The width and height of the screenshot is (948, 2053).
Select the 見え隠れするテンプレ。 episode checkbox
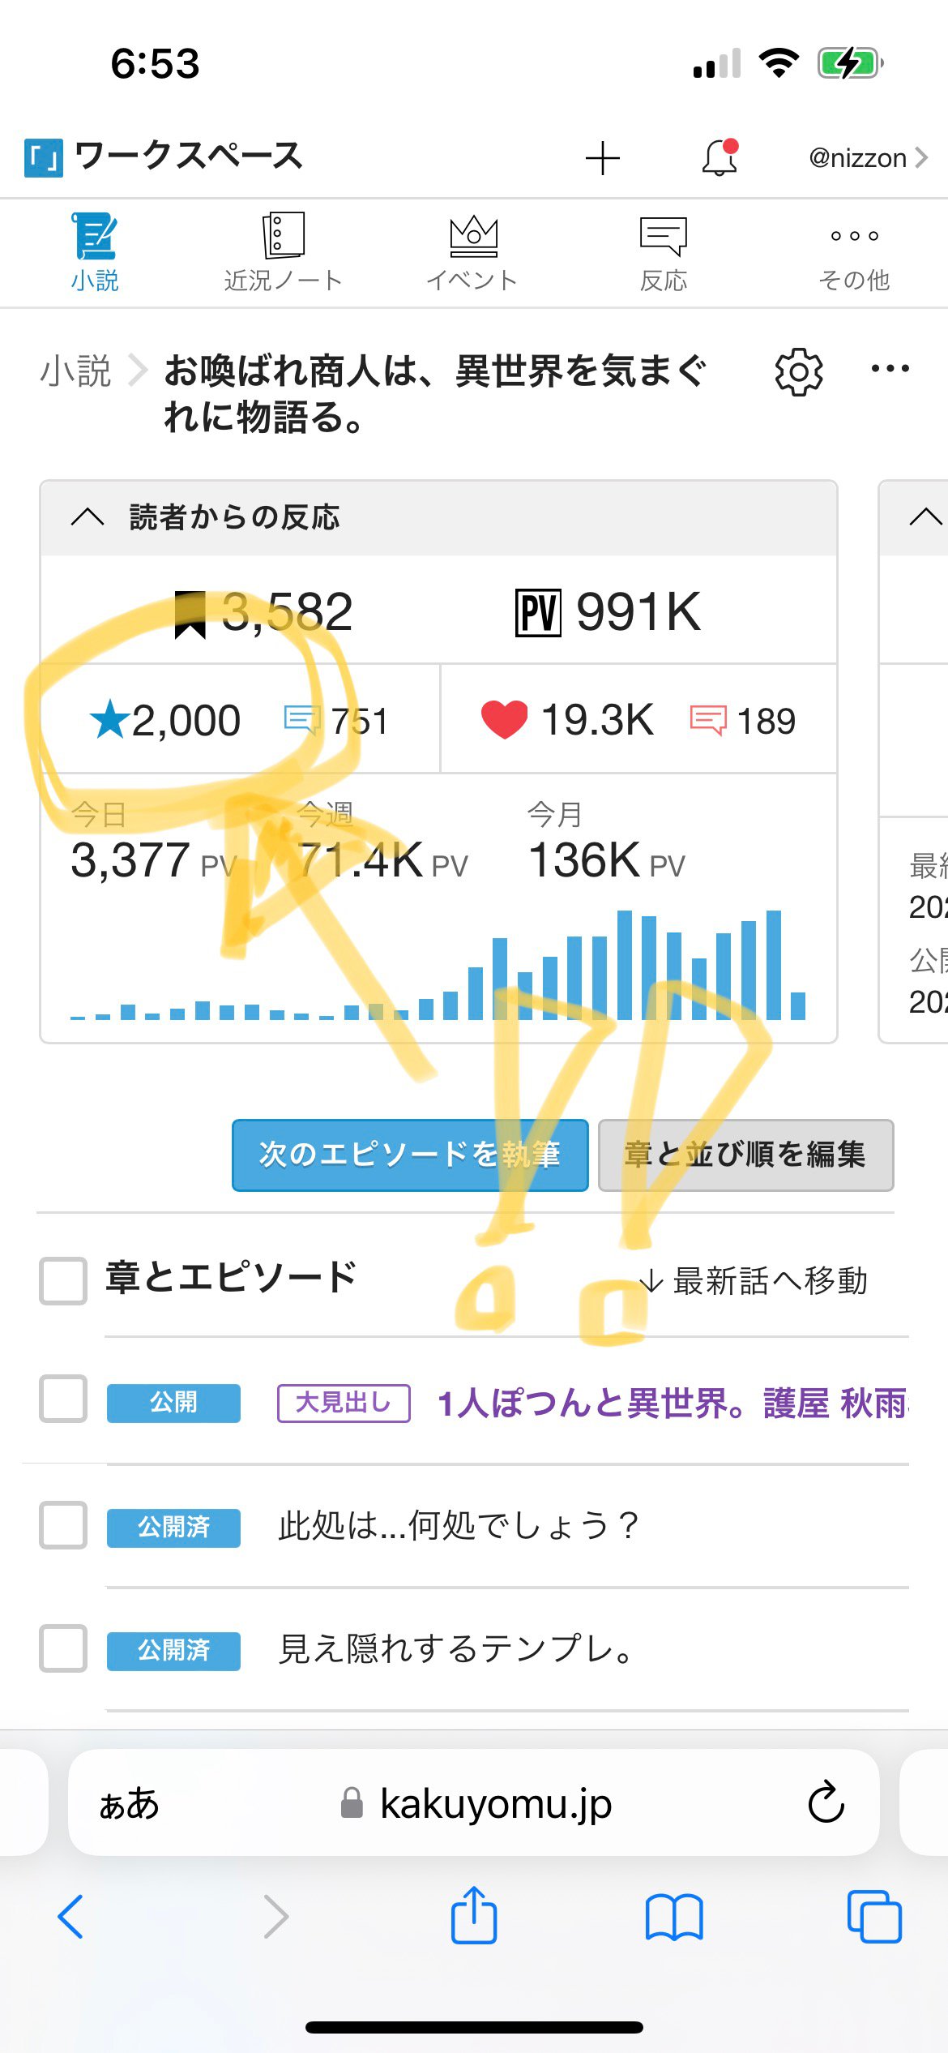point(63,1648)
